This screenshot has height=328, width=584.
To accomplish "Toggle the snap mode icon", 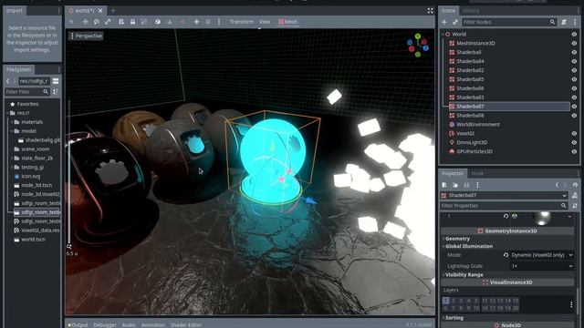I will coord(169,22).
